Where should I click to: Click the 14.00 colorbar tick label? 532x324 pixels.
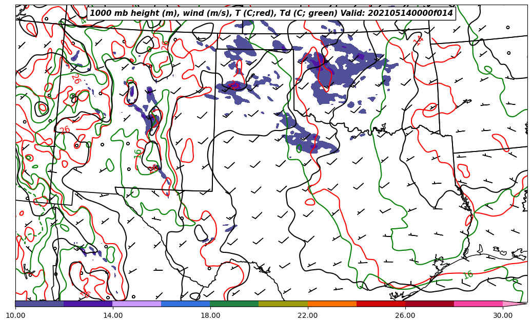(x=113, y=315)
